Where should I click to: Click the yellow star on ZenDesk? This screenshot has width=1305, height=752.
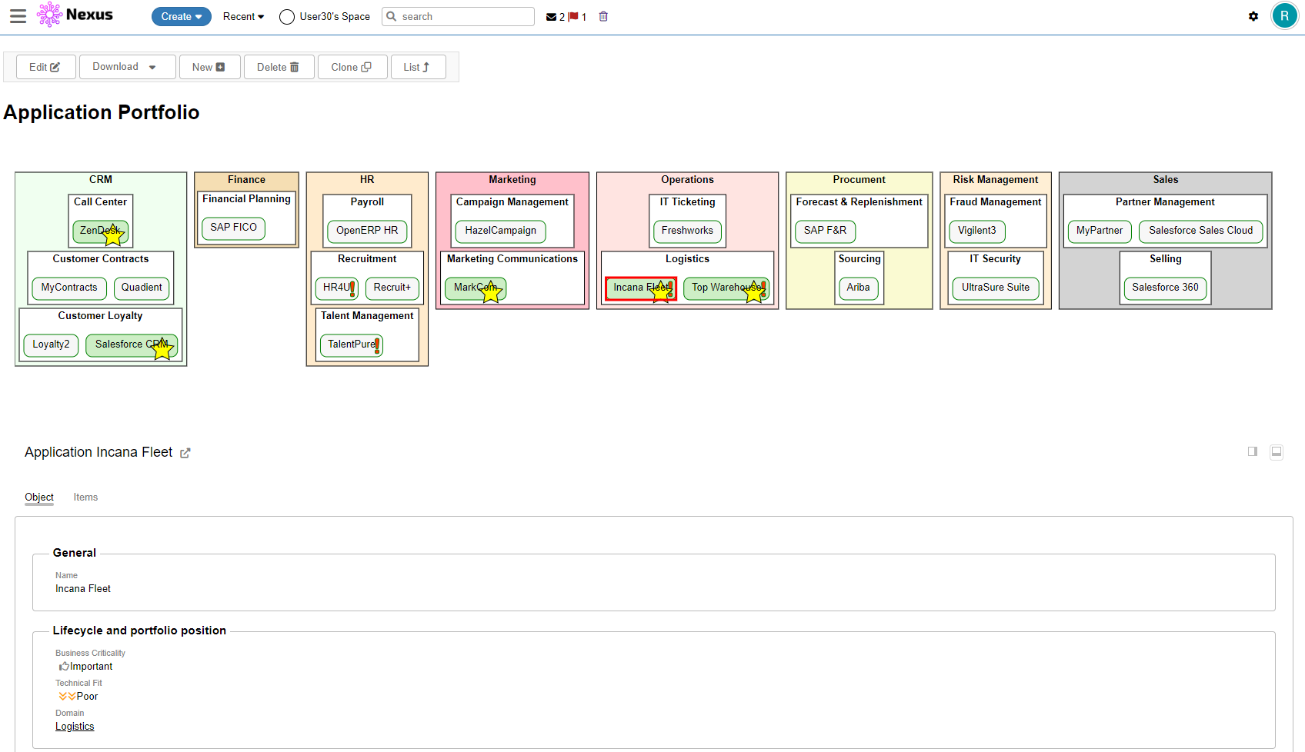pyautogui.click(x=113, y=235)
